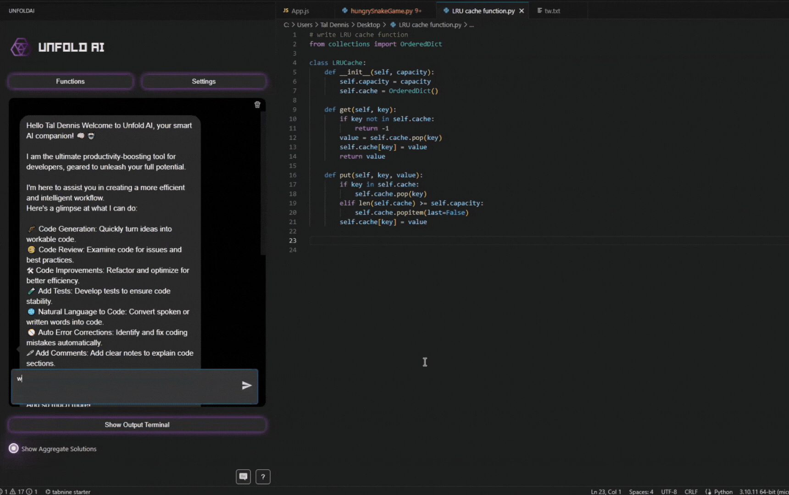Click the tabnine starter status icon

pyautogui.click(x=48, y=492)
